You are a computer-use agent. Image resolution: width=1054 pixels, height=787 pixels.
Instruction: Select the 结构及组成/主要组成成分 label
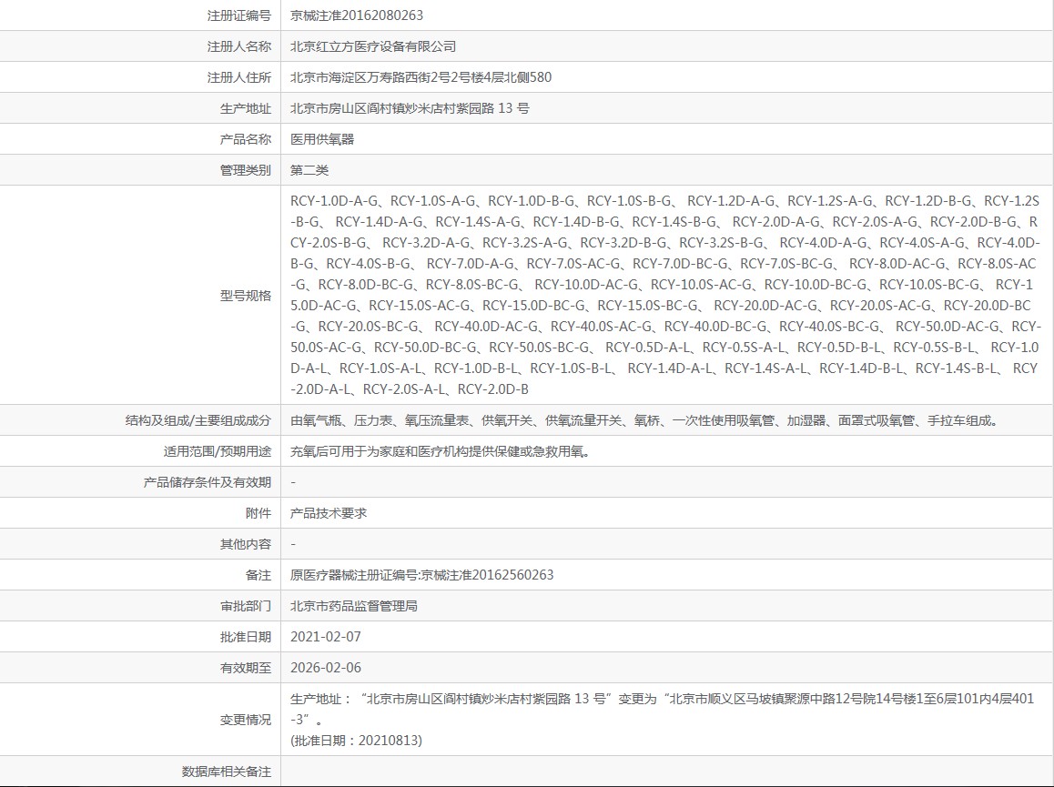(x=198, y=420)
